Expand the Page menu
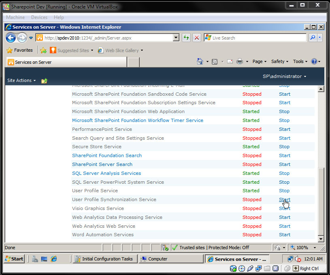The height and width of the screenshot is (275, 330). pos(260,61)
